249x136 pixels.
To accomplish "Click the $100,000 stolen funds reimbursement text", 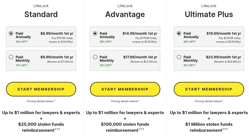I will tap(125, 127).
